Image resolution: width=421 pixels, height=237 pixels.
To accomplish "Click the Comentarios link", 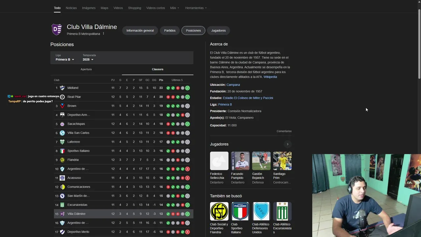I will (284, 131).
